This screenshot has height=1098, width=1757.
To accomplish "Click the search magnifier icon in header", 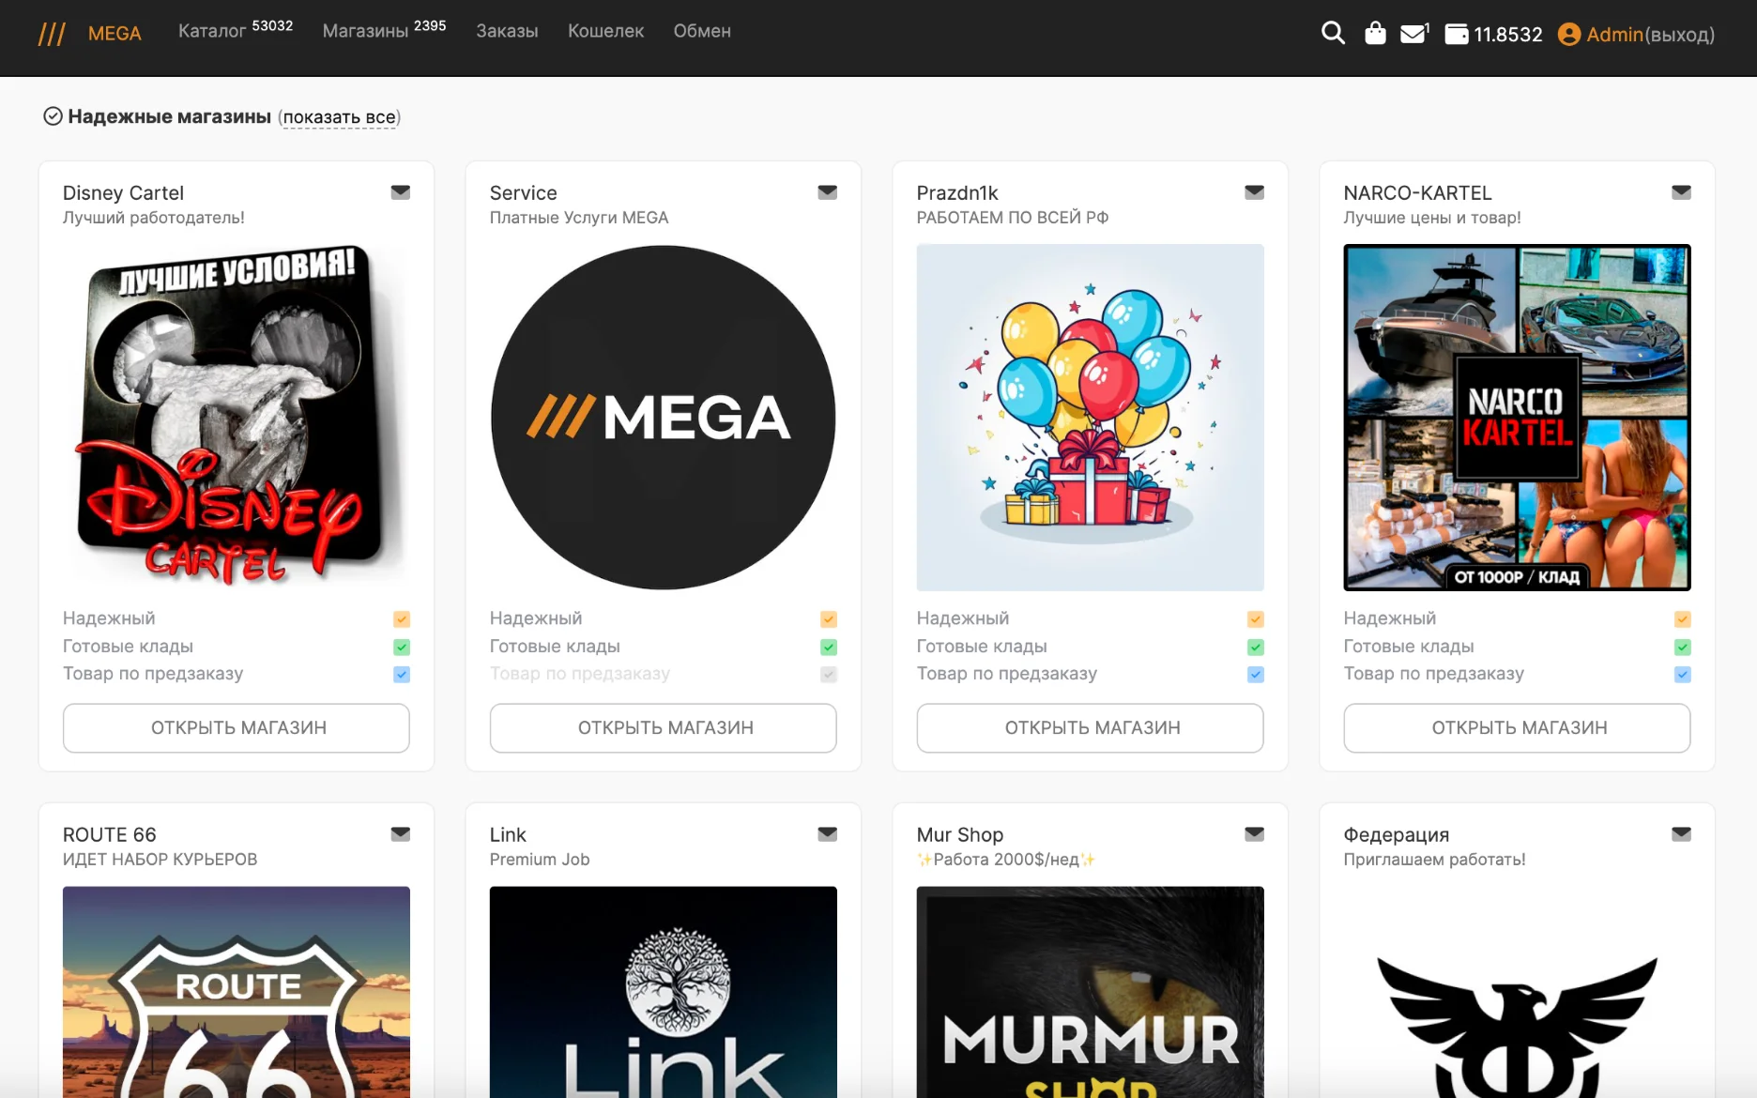I will [1333, 34].
